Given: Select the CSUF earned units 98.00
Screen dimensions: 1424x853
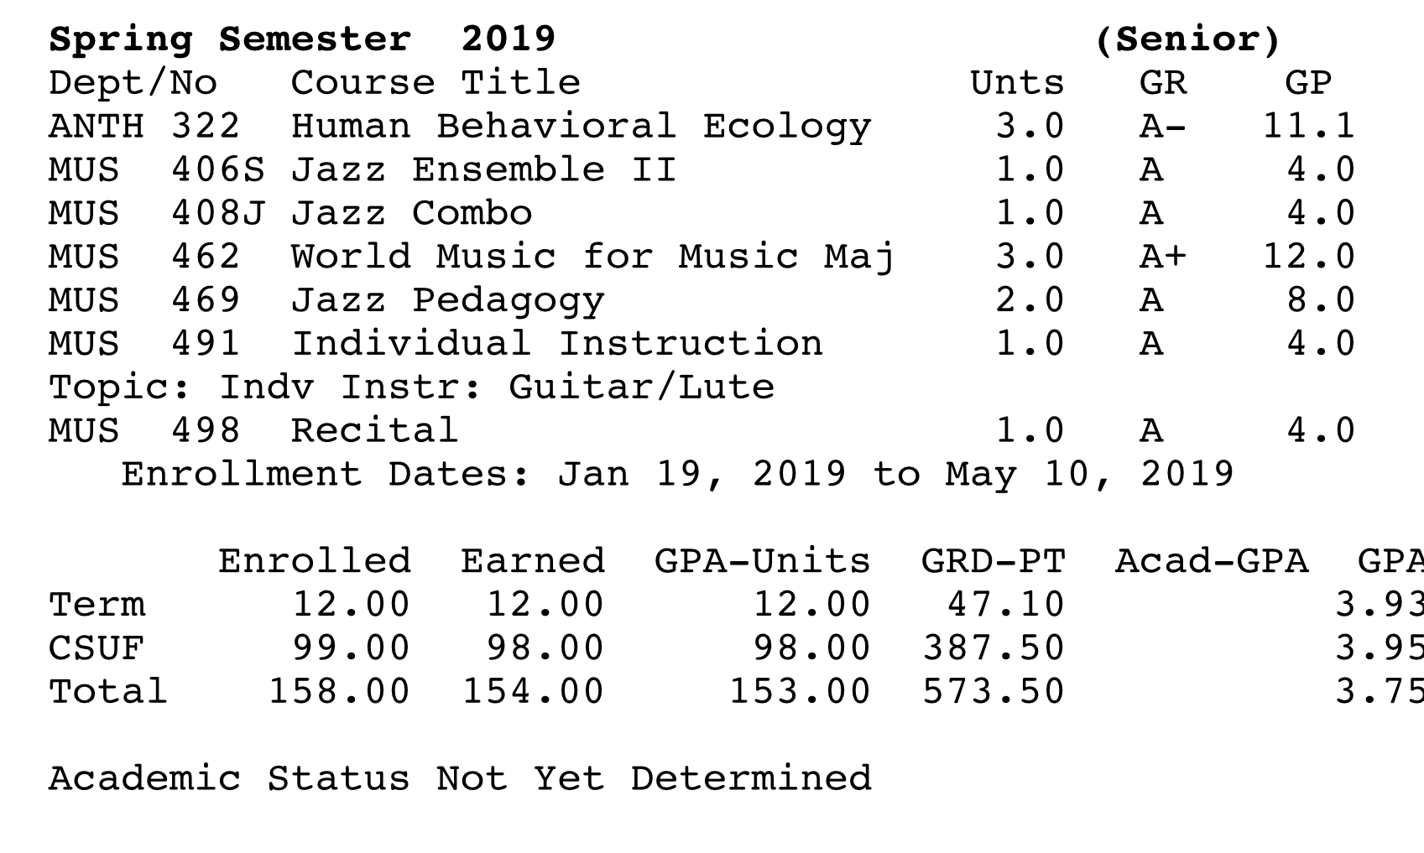Looking at the screenshot, I should point(545,649).
